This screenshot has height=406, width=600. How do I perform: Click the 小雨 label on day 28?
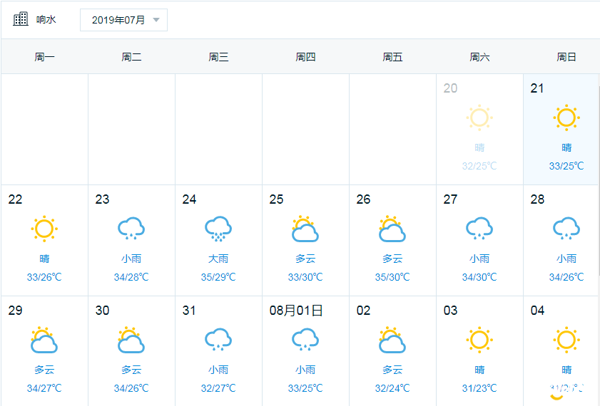(x=566, y=259)
